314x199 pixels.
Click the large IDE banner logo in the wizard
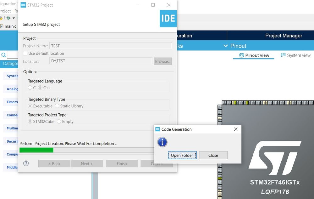[x=168, y=19]
